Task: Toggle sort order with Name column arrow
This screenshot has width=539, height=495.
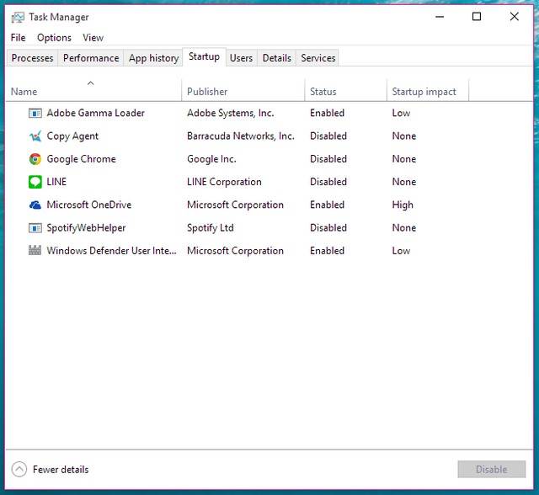Action: coord(91,82)
